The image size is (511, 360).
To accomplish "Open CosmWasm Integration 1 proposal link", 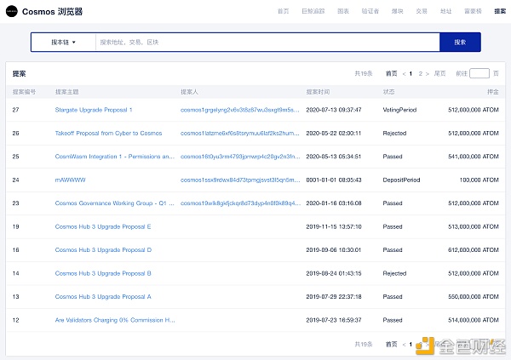I will (115, 157).
